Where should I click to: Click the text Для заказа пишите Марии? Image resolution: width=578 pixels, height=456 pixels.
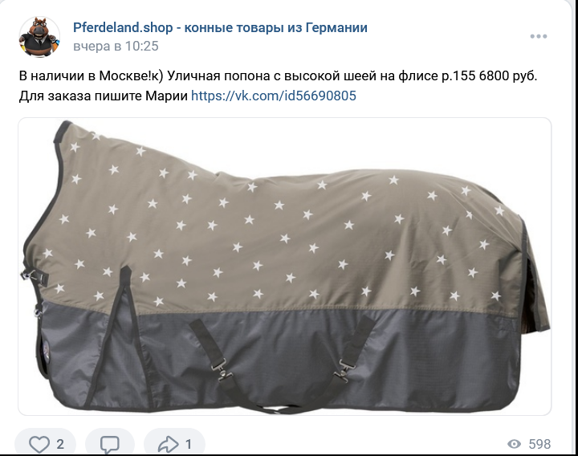[x=104, y=96]
